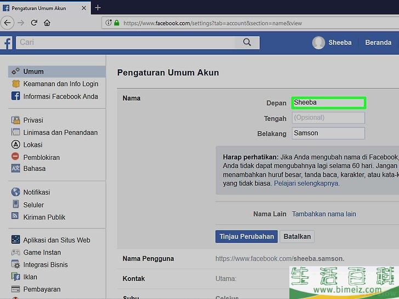Open Linimasa dan Penandaan settings
Screen dimensions: 399x299
pyautogui.click(x=60, y=133)
